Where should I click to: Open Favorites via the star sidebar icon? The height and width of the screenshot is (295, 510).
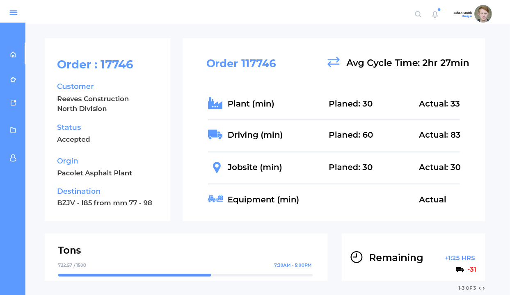point(13,79)
